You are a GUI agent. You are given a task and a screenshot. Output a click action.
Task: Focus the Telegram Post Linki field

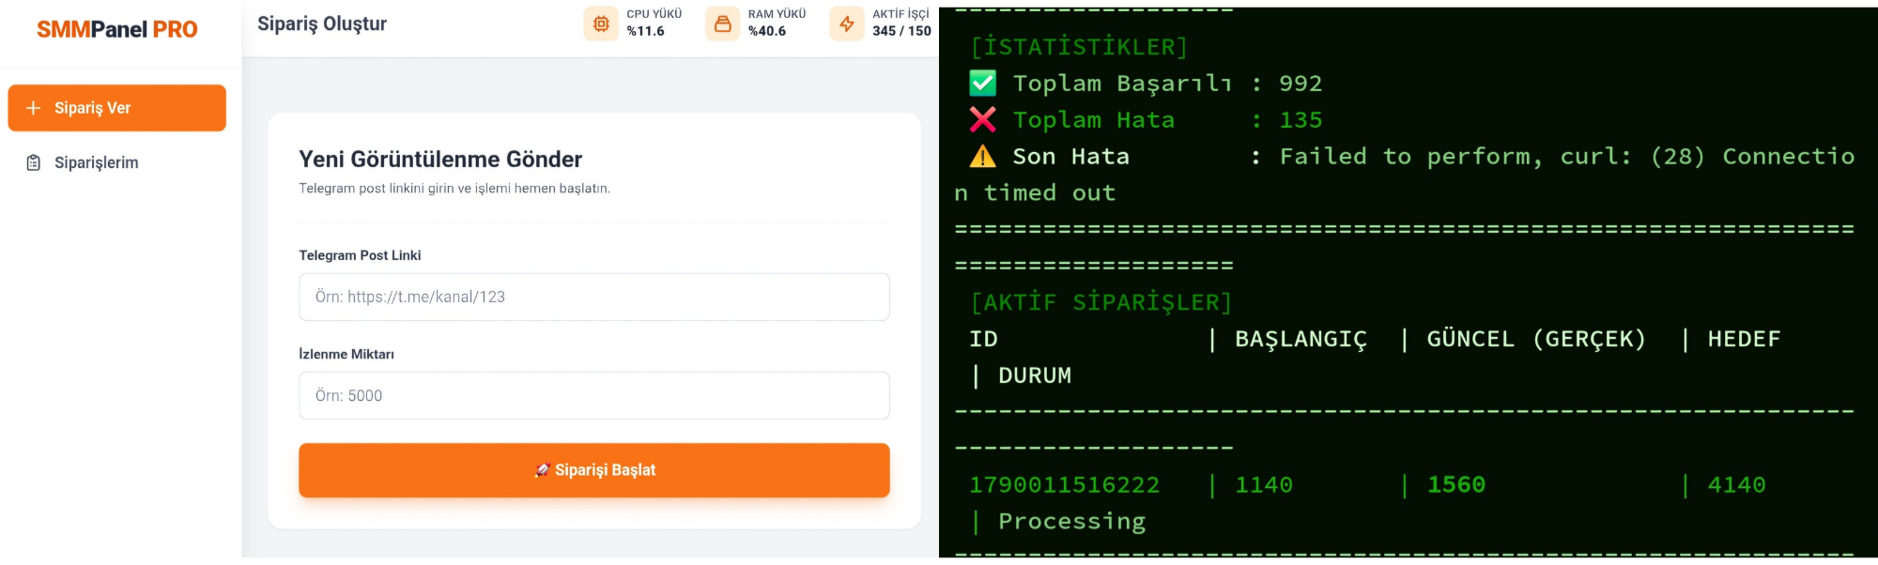click(x=593, y=297)
